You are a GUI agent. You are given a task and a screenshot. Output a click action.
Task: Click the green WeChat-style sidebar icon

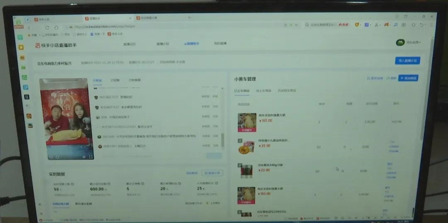click(24, 77)
